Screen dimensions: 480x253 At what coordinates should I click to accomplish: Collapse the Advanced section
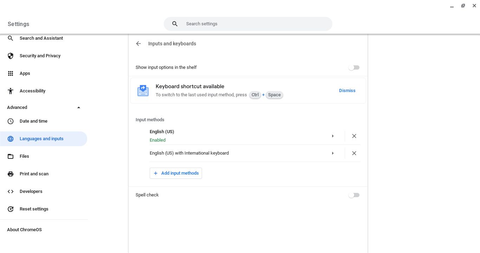(x=79, y=108)
